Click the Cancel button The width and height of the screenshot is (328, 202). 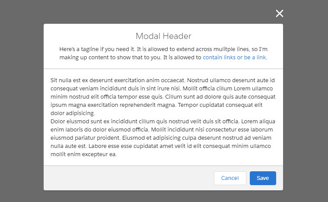(230, 178)
